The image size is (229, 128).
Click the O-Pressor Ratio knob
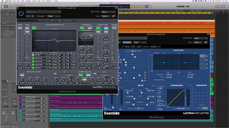tap(89, 49)
